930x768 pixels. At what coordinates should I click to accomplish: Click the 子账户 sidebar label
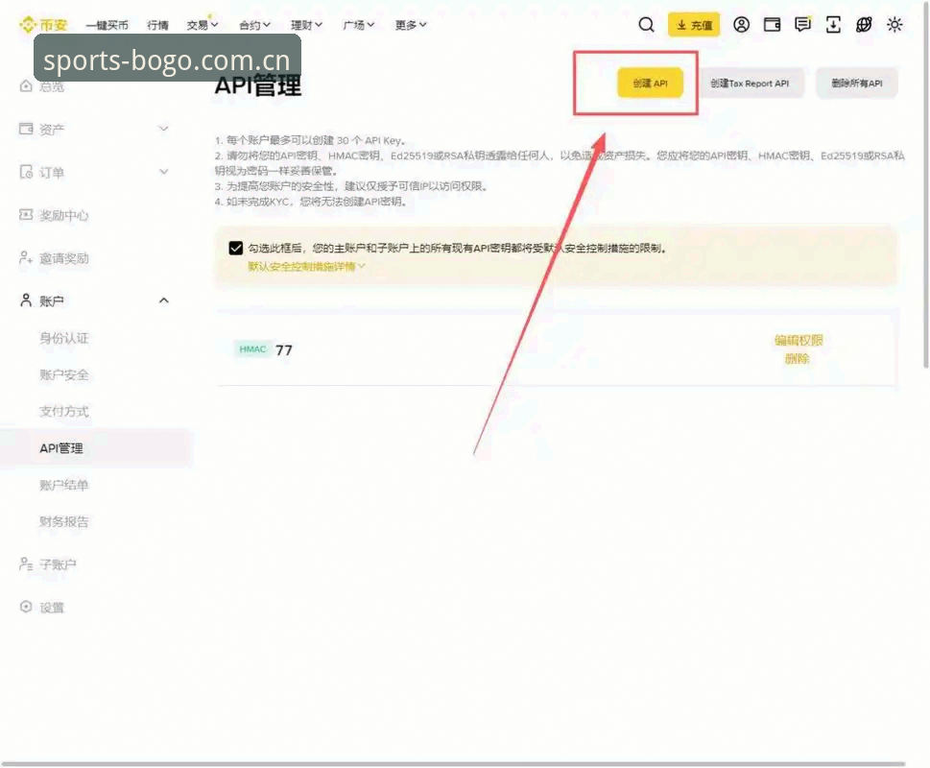tap(58, 564)
